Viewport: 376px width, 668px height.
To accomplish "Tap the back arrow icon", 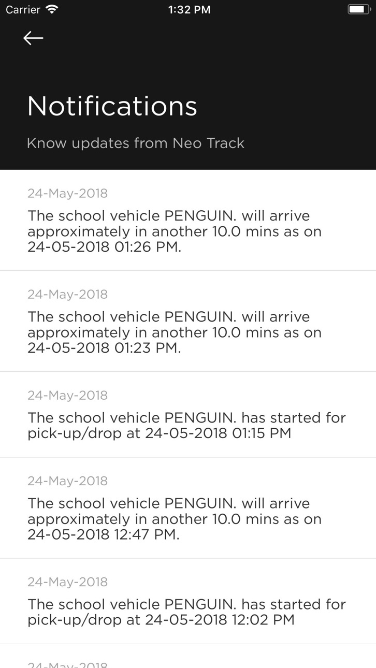I will tap(33, 38).
